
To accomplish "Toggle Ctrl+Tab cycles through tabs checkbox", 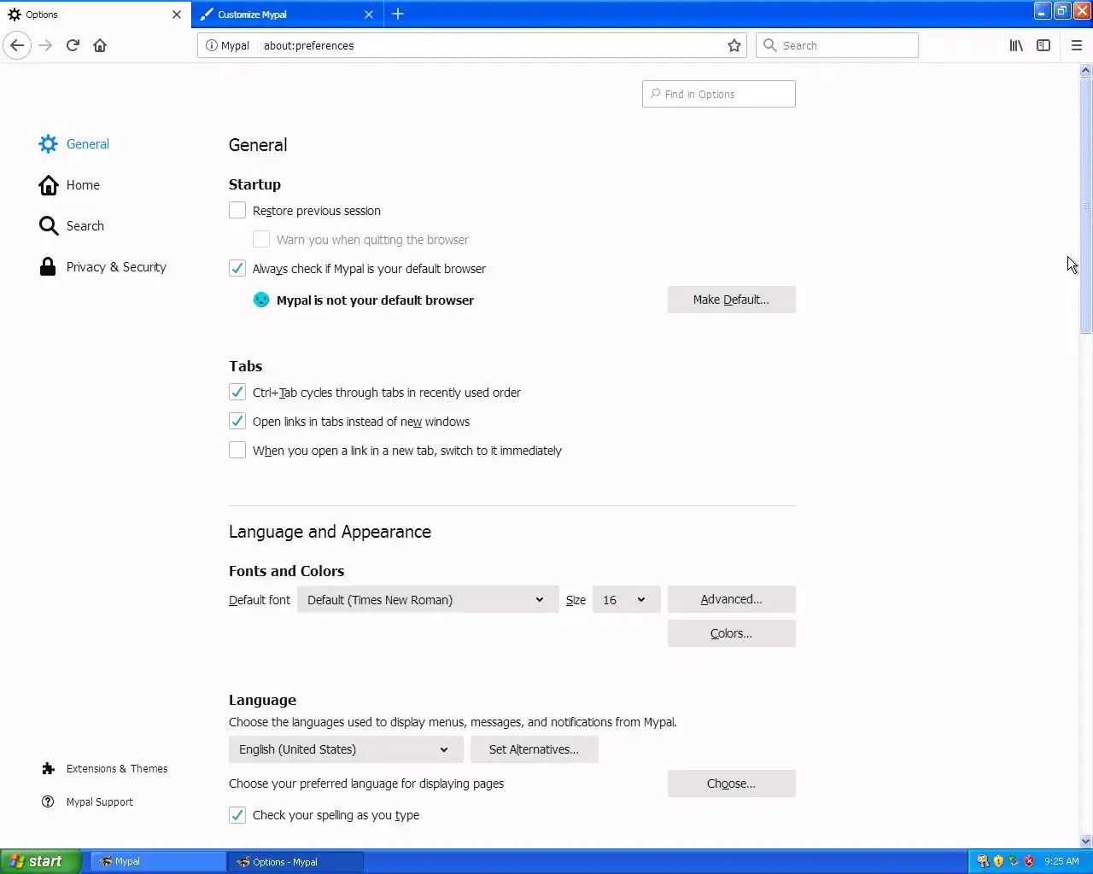I will [237, 392].
